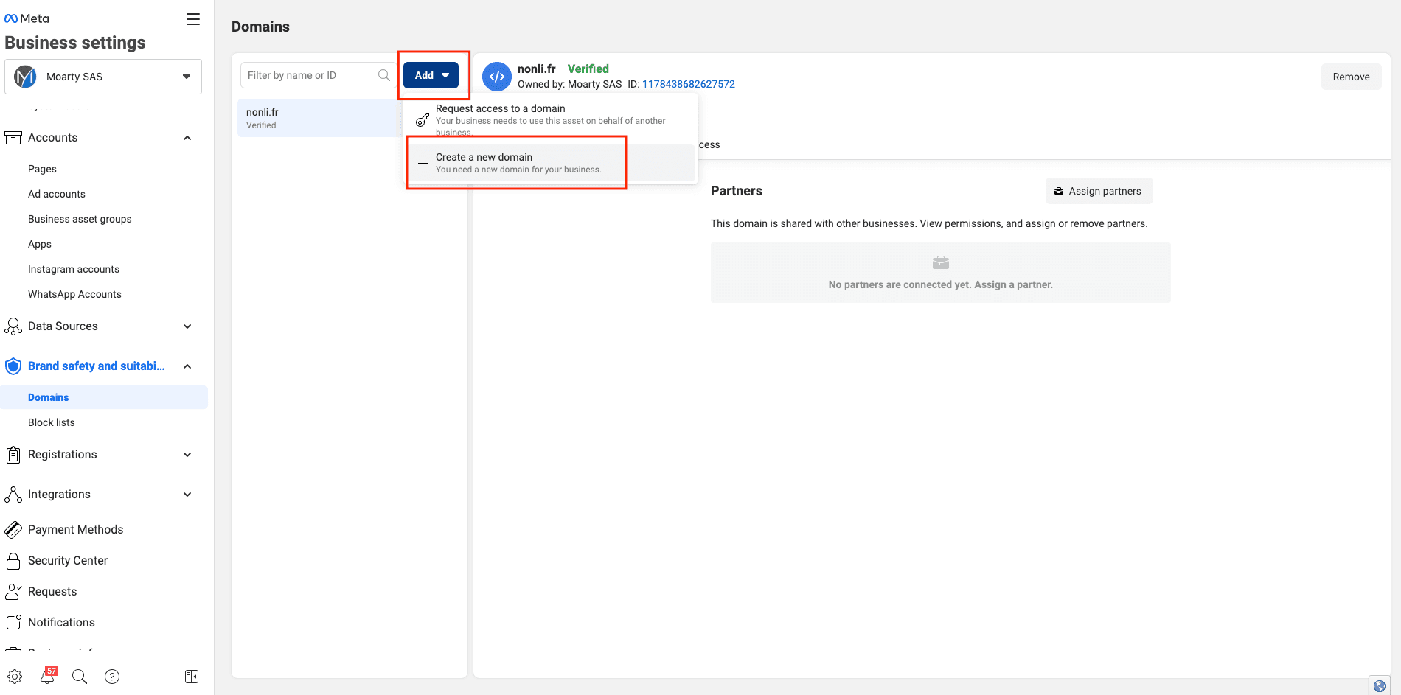Click the Notifications sidebar icon
The height and width of the screenshot is (695, 1401).
13,623
